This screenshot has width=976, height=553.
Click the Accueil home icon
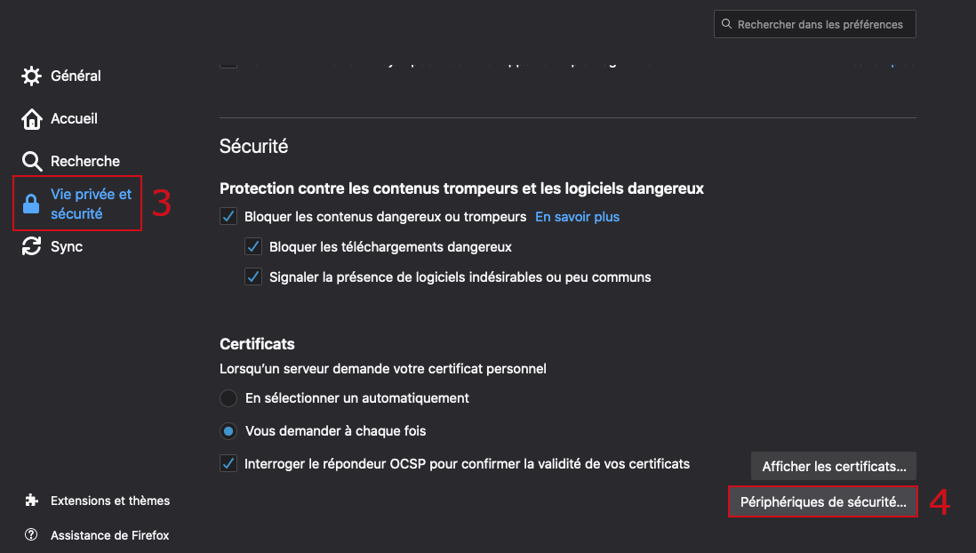32,119
